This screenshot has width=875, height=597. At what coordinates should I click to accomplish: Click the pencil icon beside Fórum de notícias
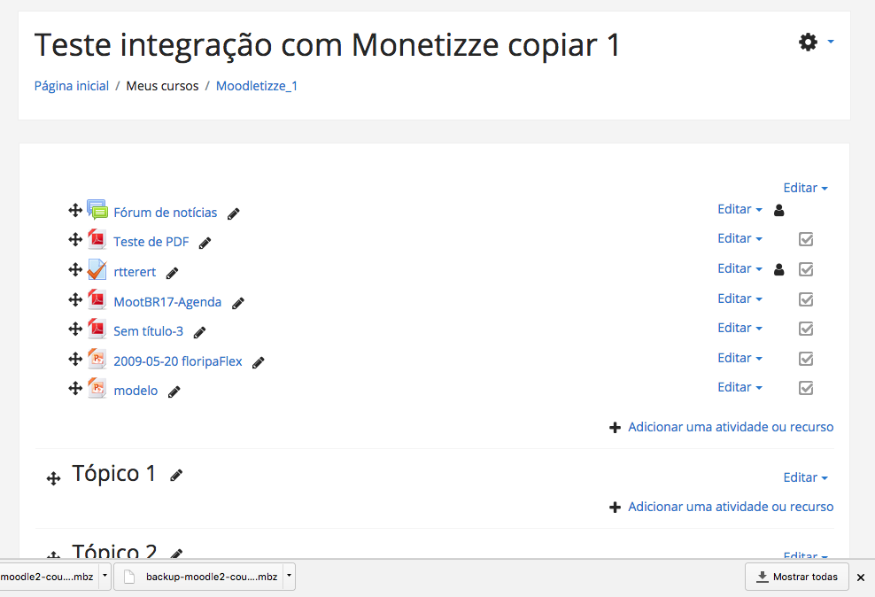pyautogui.click(x=233, y=213)
